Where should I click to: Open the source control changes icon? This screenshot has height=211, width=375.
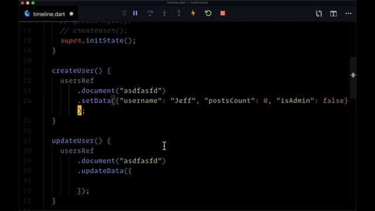pyautogui.click(x=319, y=13)
